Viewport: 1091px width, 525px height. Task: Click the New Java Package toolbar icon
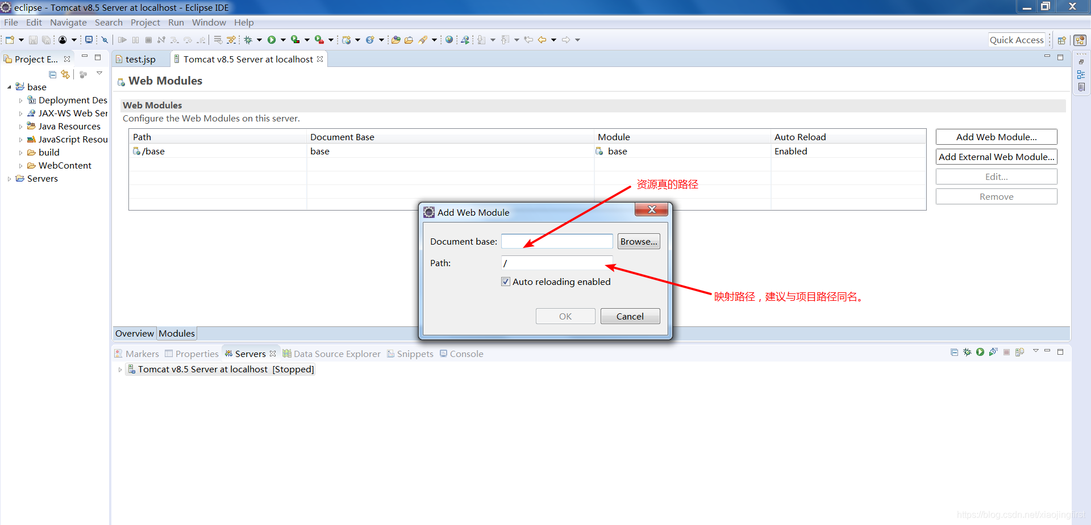[x=346, y=40]
